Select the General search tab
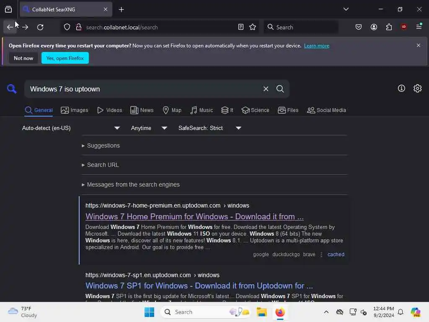This screenshot has height=322, width=429. point(39,110)
